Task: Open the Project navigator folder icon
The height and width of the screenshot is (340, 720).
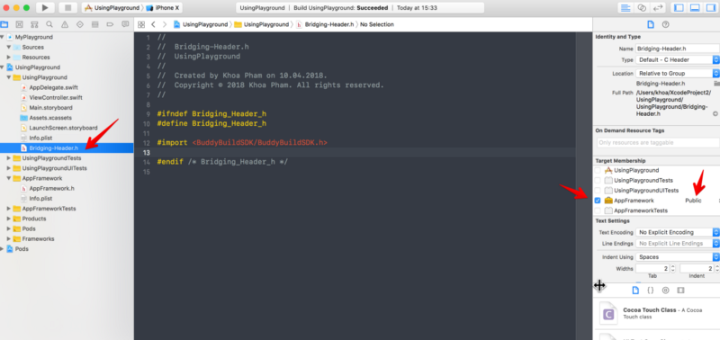Action: click(4, 24)
